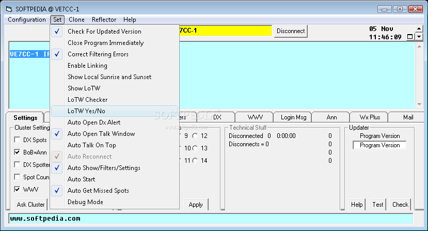Toggle Auto Show/Filters/Settings option
The image size is (428, 231).
(x=115, y=168)
